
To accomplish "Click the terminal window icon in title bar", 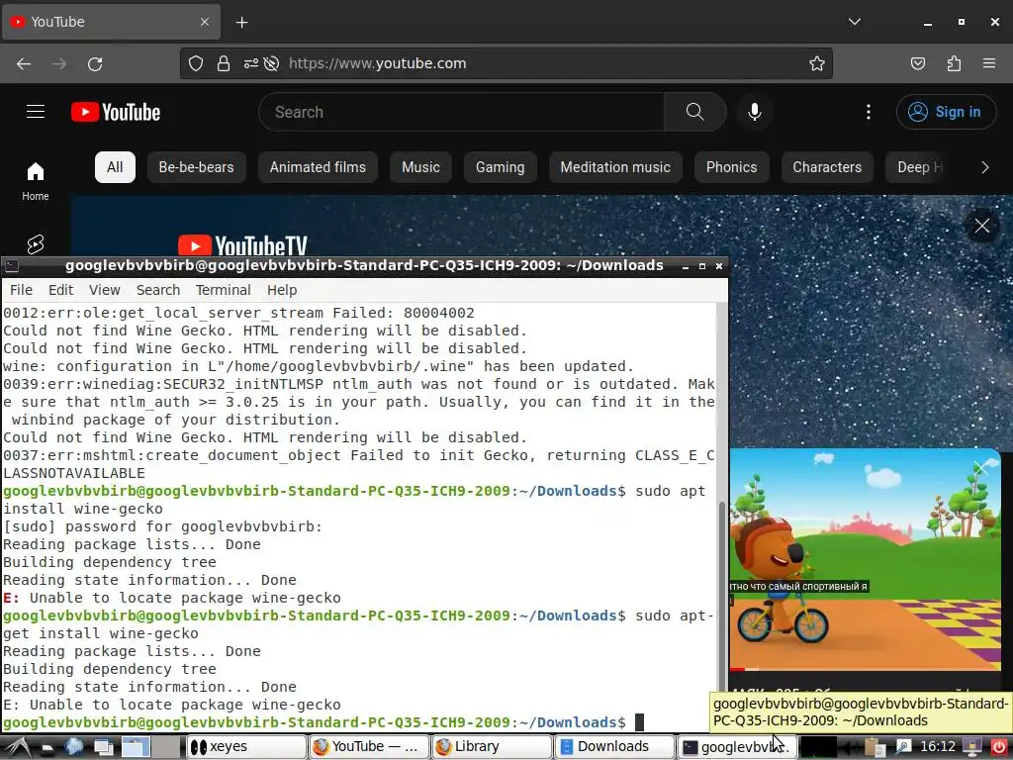I will click(11, 265).
